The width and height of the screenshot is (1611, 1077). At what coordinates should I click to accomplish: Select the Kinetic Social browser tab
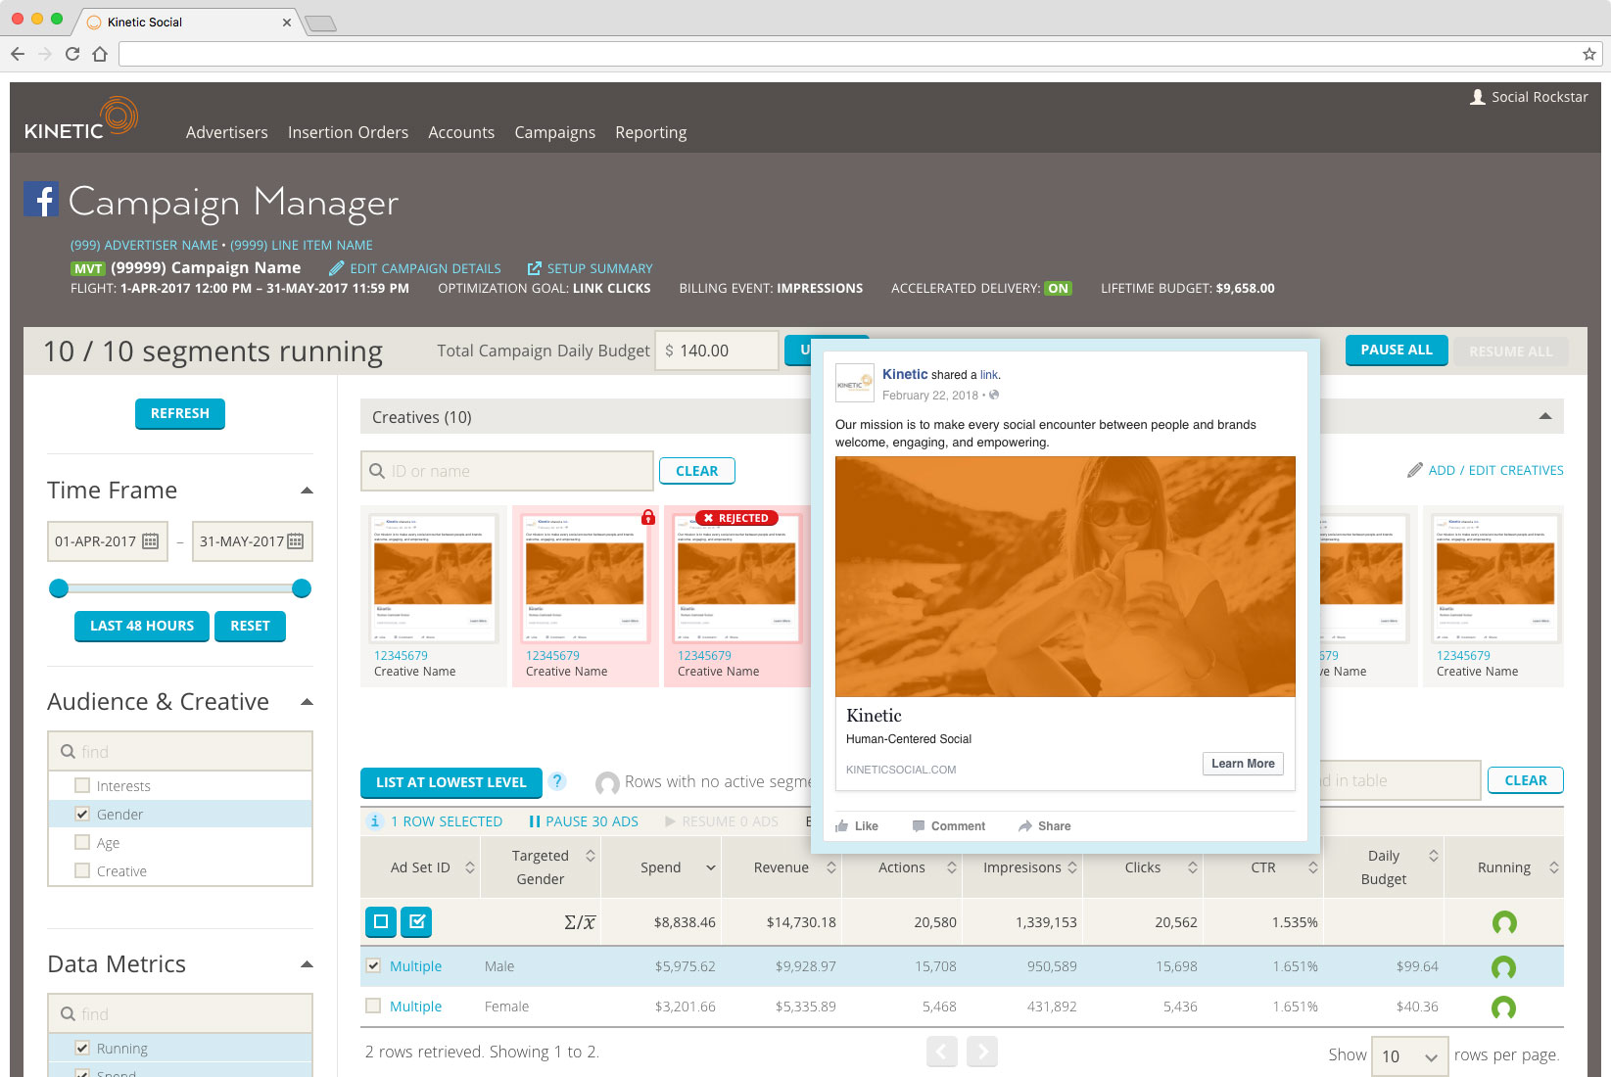coord(188,22)
